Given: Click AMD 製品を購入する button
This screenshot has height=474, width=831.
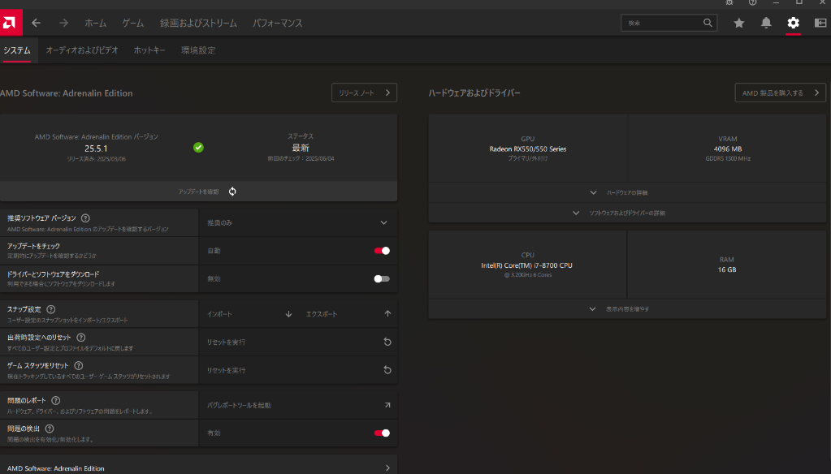Looking at the screenshot, I should coord(780,93).
